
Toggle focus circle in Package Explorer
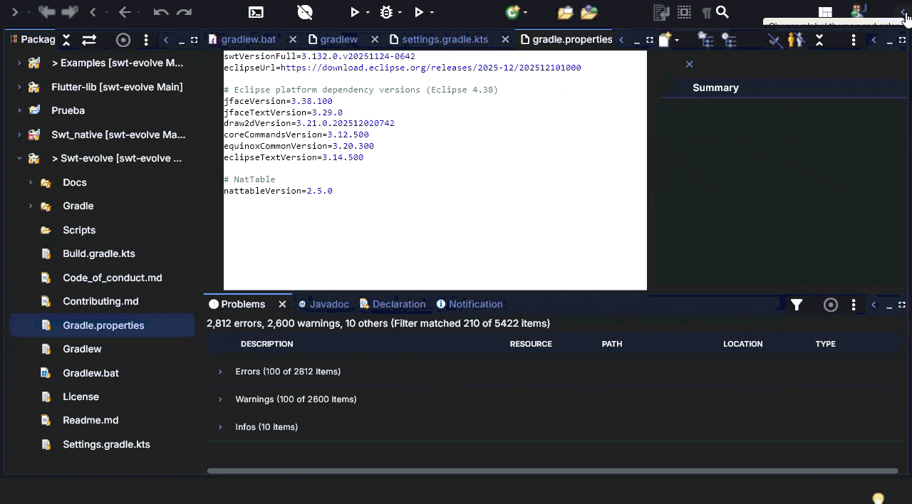point(123,40)
